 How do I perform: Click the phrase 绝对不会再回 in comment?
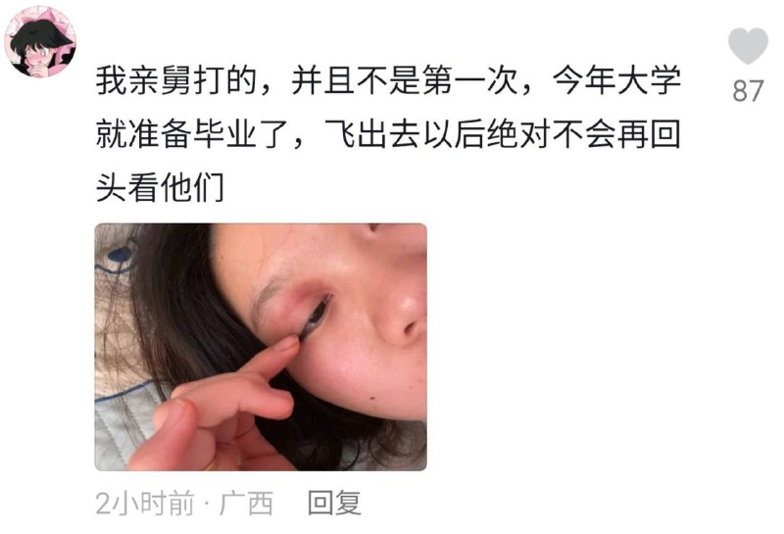click(583, 133)
